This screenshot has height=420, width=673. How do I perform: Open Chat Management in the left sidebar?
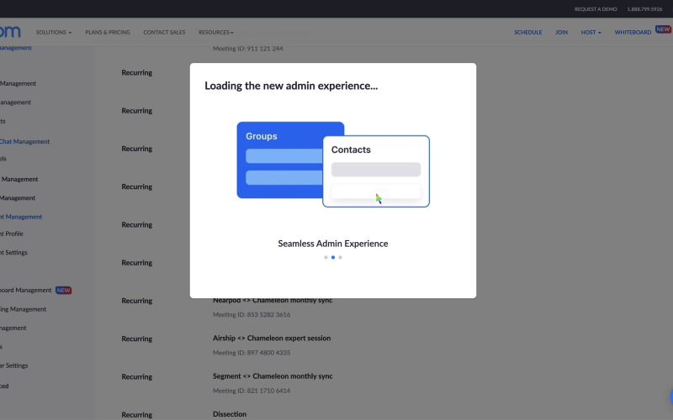pos(25,141)
